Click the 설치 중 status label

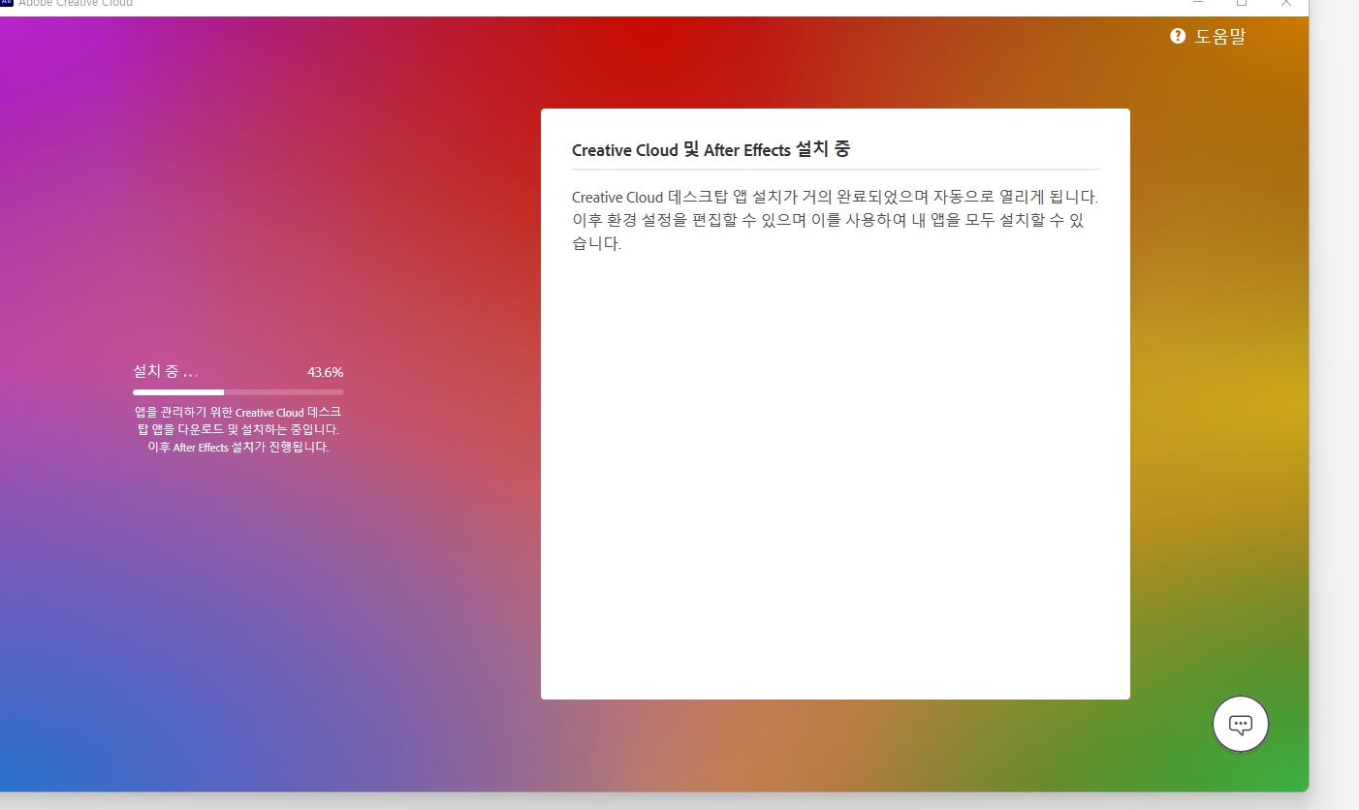coord(166,372)
